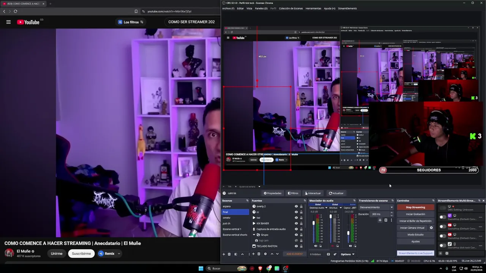Add a scene transition with plus icon
Viewport: 486px width, 273px height.
380,220
